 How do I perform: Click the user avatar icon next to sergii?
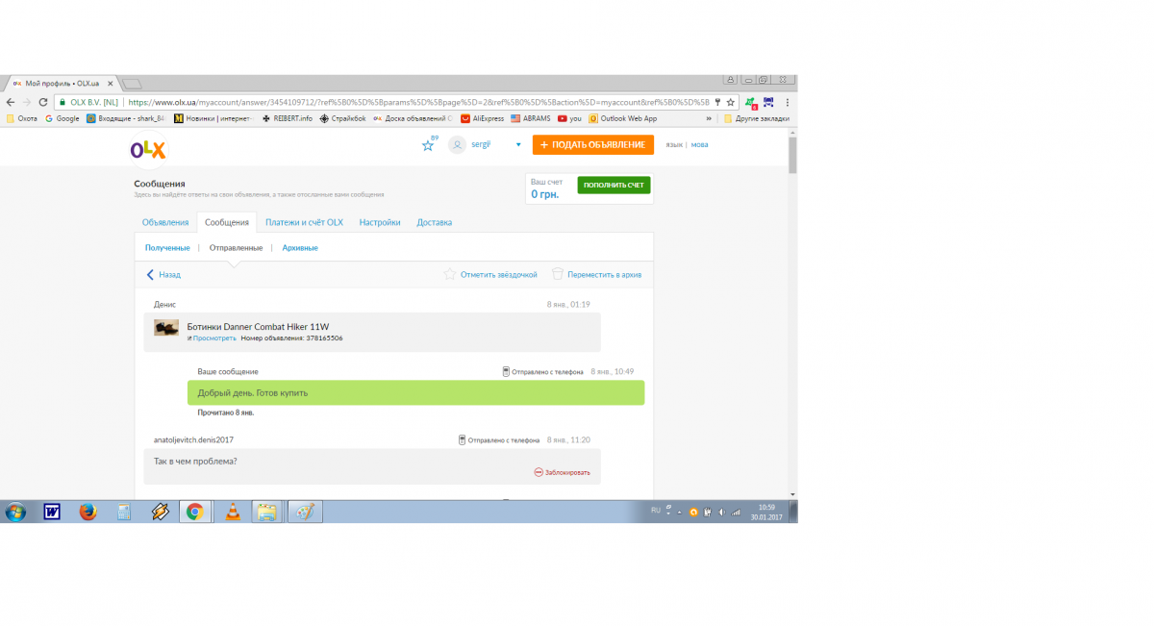(x=457, y=144)
